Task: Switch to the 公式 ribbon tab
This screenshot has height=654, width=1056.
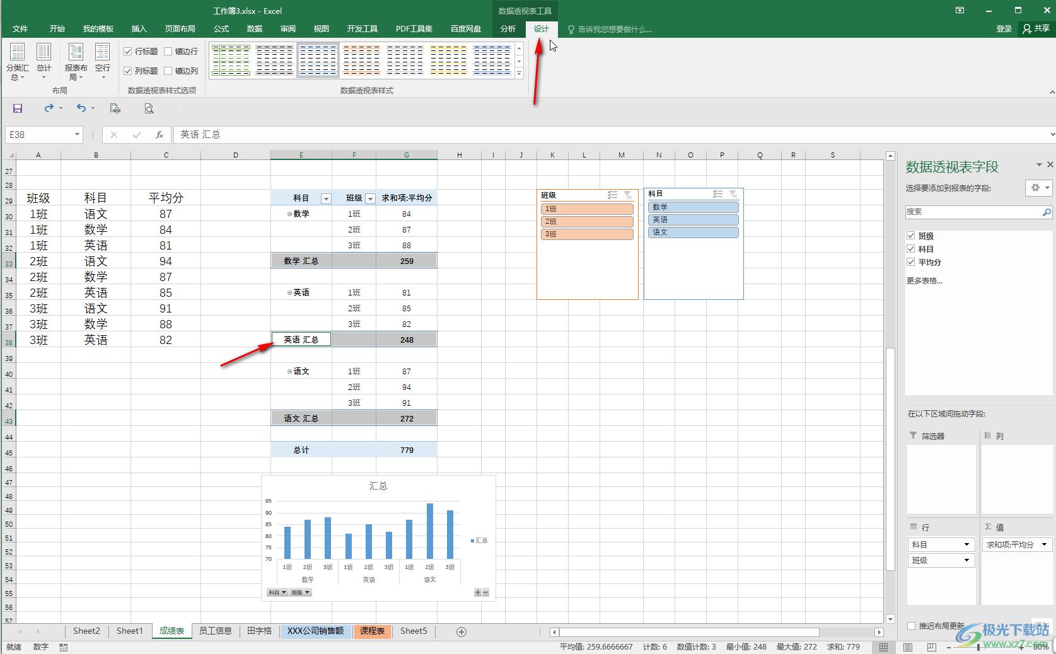Action: point(221,29)
